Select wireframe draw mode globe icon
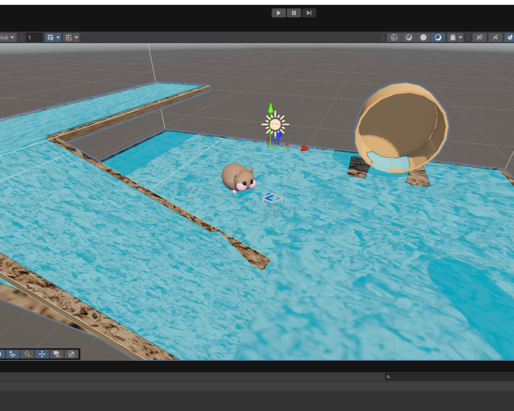This screenshot has width=514, height=411. click(x=394, y=37)
